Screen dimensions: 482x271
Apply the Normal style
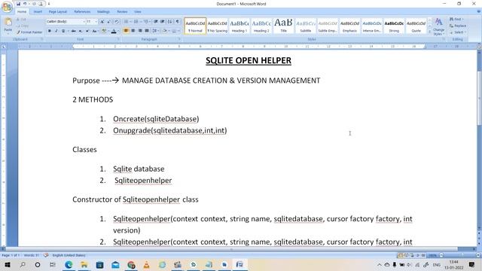coord(195,26)
